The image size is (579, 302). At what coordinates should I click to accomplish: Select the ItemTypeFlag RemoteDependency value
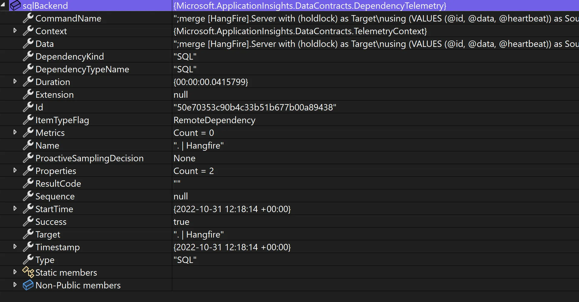214,120
